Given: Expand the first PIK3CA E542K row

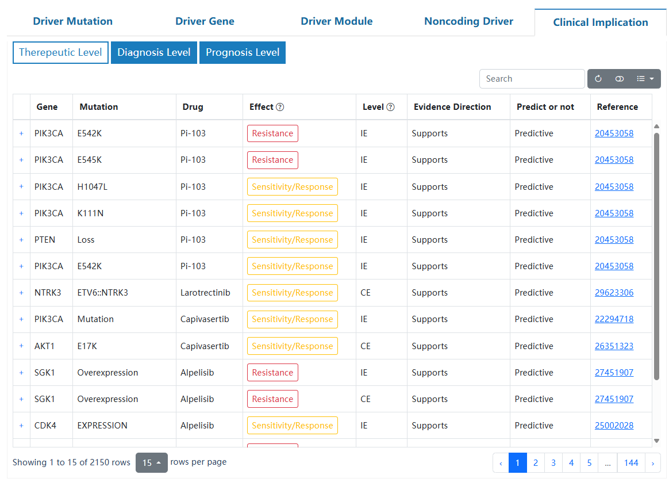Looking at the screenshot, I should pos(21,133).
